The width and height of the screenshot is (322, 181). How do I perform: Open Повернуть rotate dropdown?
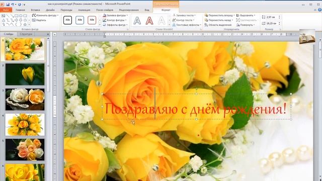[246, 25]
